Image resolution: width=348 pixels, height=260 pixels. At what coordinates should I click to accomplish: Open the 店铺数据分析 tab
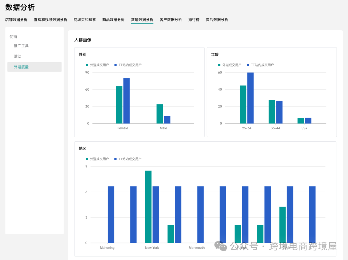click(x=16, y=20)
